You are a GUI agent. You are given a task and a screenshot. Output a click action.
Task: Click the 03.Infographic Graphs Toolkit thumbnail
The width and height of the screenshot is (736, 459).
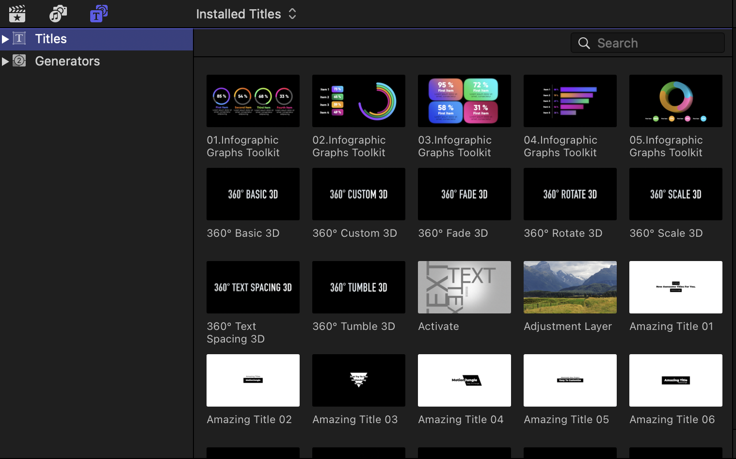464,101
